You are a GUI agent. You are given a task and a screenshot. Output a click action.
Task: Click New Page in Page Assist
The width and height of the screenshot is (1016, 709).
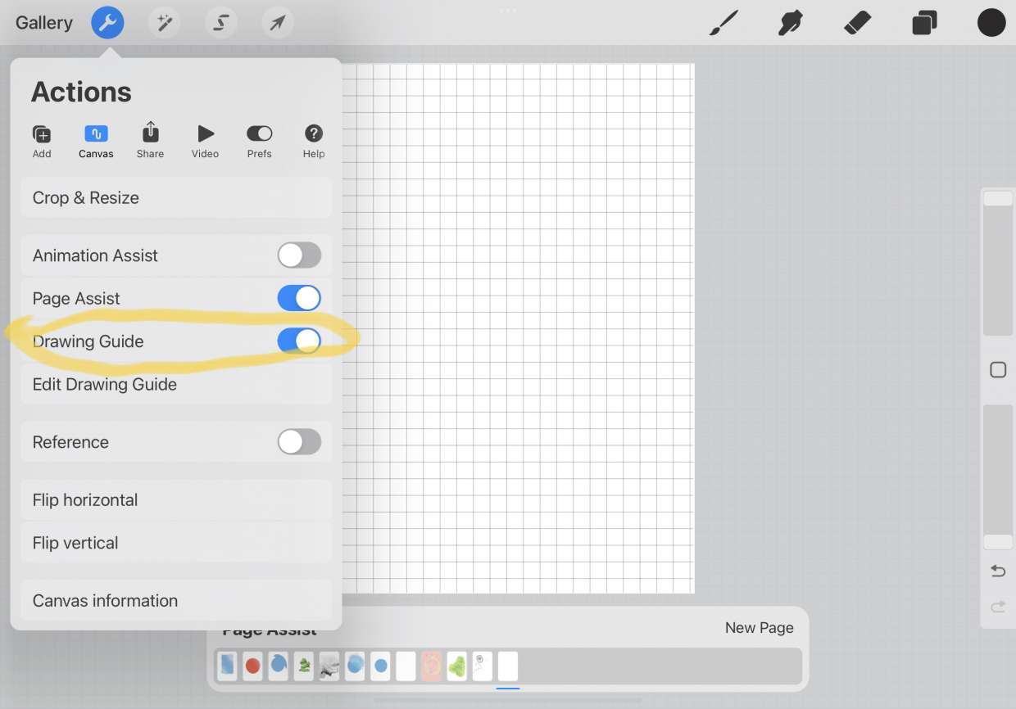coord(759,628)
